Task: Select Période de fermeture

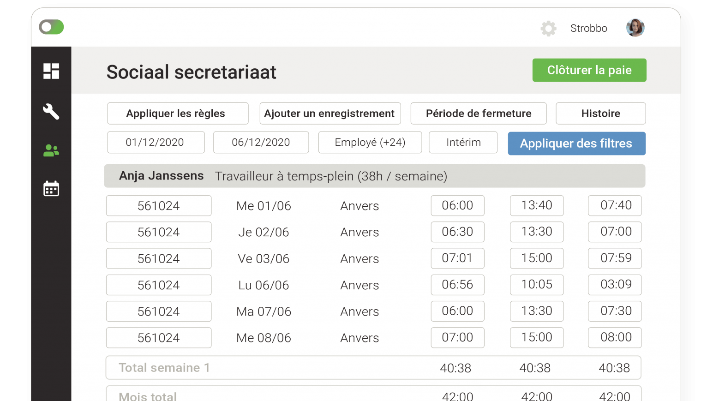Action: [478, 114]
